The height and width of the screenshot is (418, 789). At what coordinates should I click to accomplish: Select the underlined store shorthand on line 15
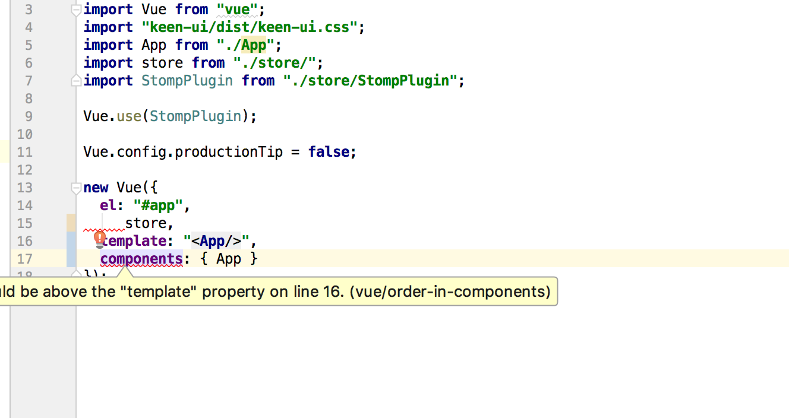coord(147,223)
